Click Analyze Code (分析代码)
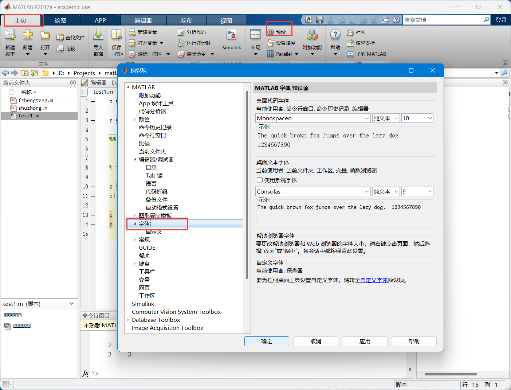Image resolution: width=511 pixels, height=390 pixels. click(x=192, y=32)
